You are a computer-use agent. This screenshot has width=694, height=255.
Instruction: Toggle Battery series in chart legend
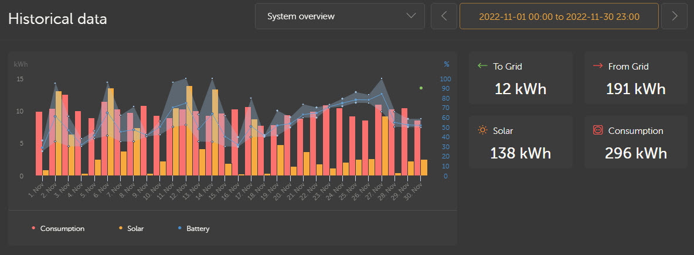(198, 229)
